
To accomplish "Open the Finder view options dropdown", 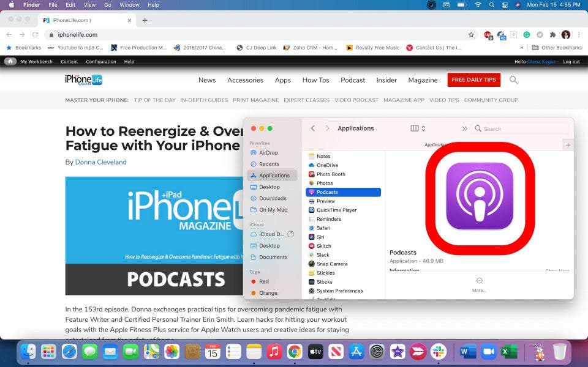I will pyautogui.click(x=418, y=128).
